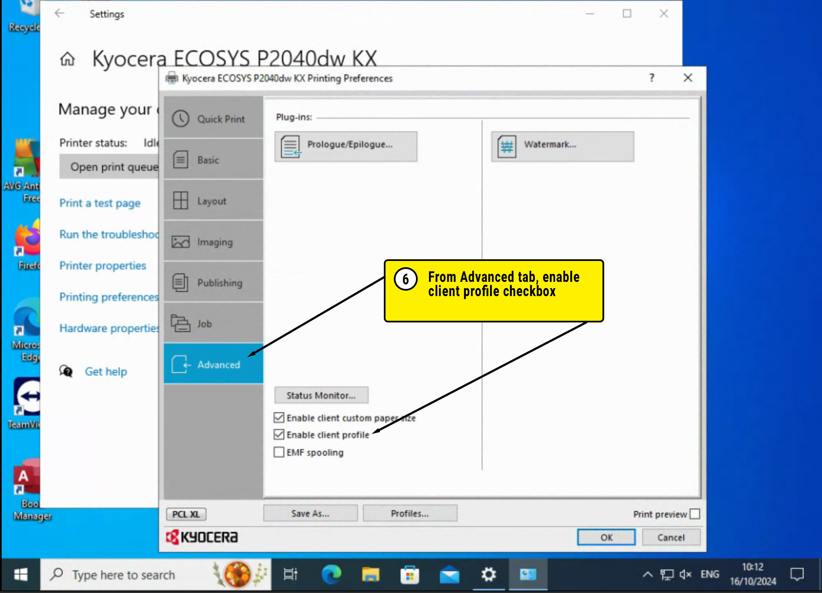Cancel the Printing Preferences dialog
822x593 pixels.
pos(671,537)
